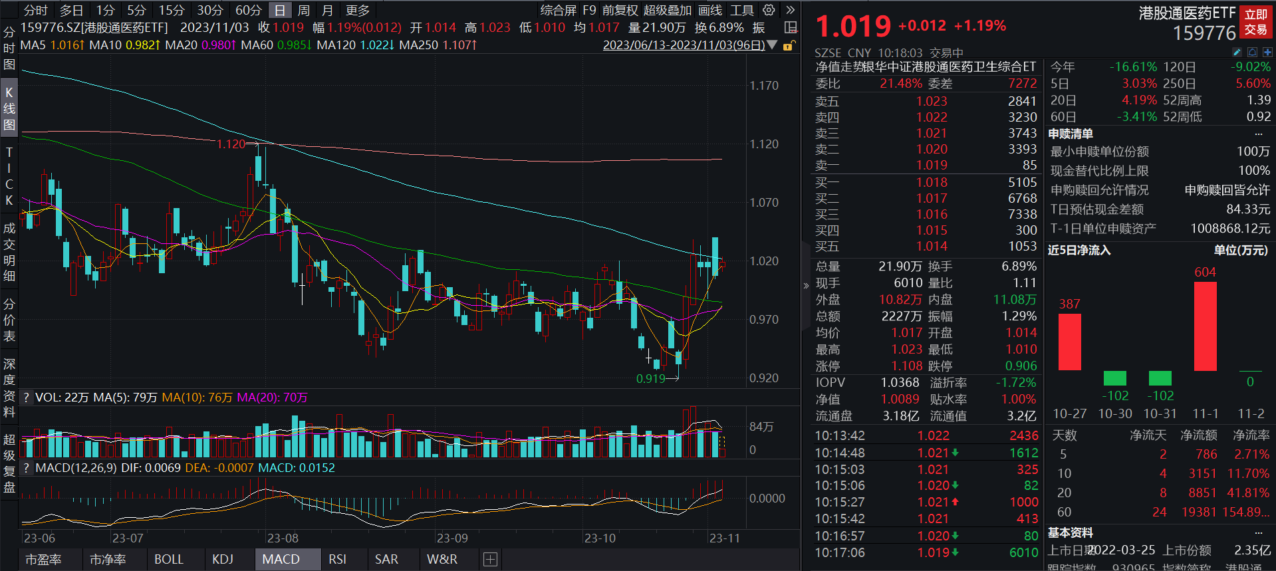Switch indicator to 市净率
1276x571 pixels.
coord(108,560)
